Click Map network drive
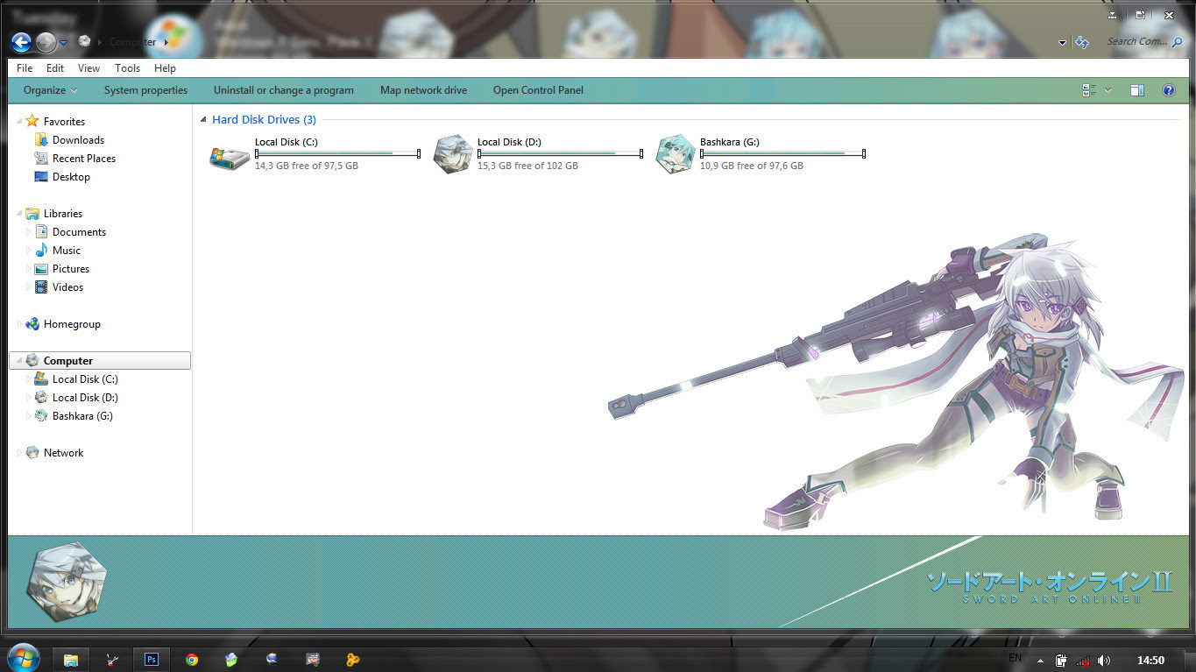This screenshot has height=672, width=1196. pos(423,90)
